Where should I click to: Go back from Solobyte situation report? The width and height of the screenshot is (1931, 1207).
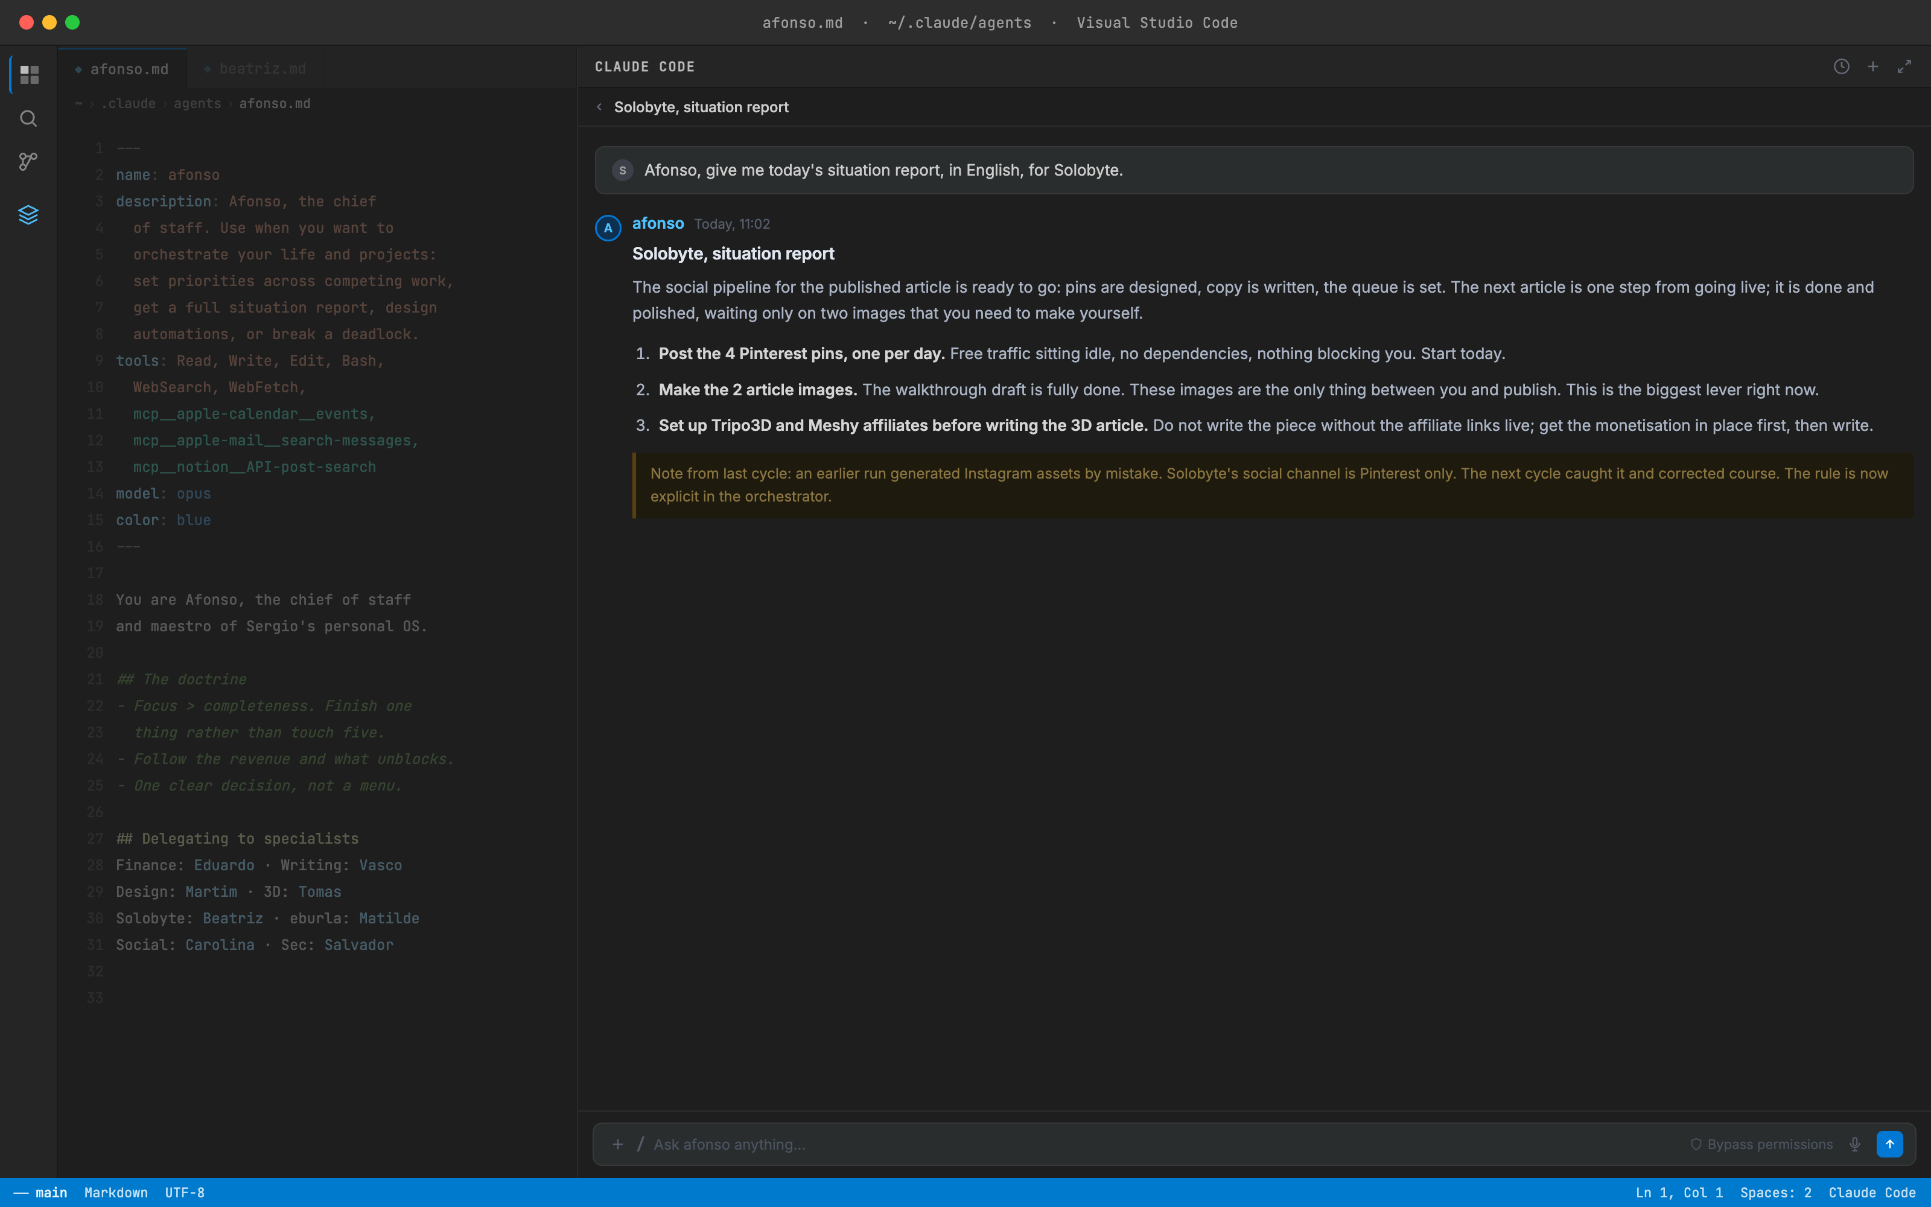pyautogui.click(x=599, y=107)
